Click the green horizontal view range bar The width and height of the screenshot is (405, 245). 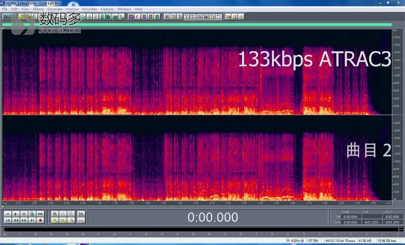(x=197, y=25)
